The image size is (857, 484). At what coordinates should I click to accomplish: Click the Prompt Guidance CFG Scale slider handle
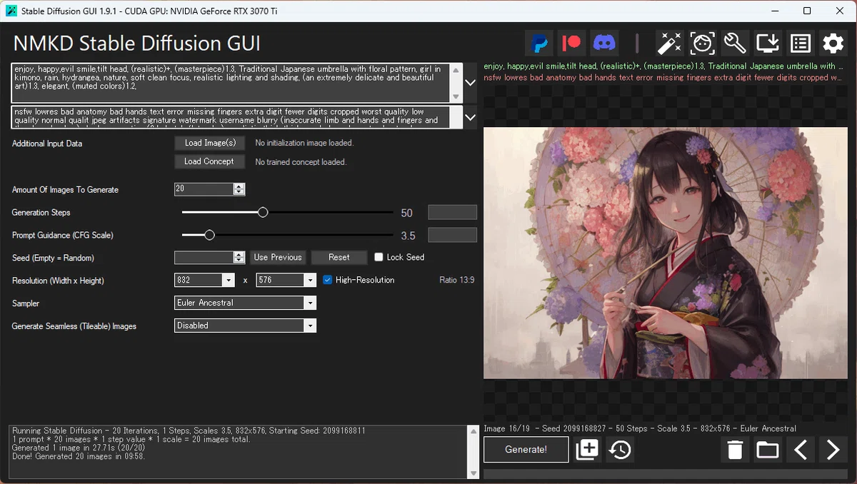click(x=209, y=235)
